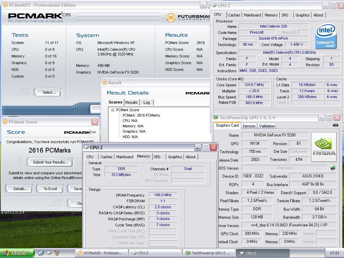Open Graphics tab in top CPU-Z window

pos(302,15)
